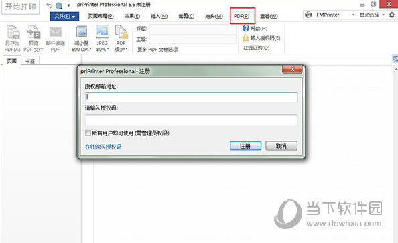Click the 另存为 PDF(A) icon
This screenshot has width=398, height=243.
pyautogui.click(x=13, y=32)
